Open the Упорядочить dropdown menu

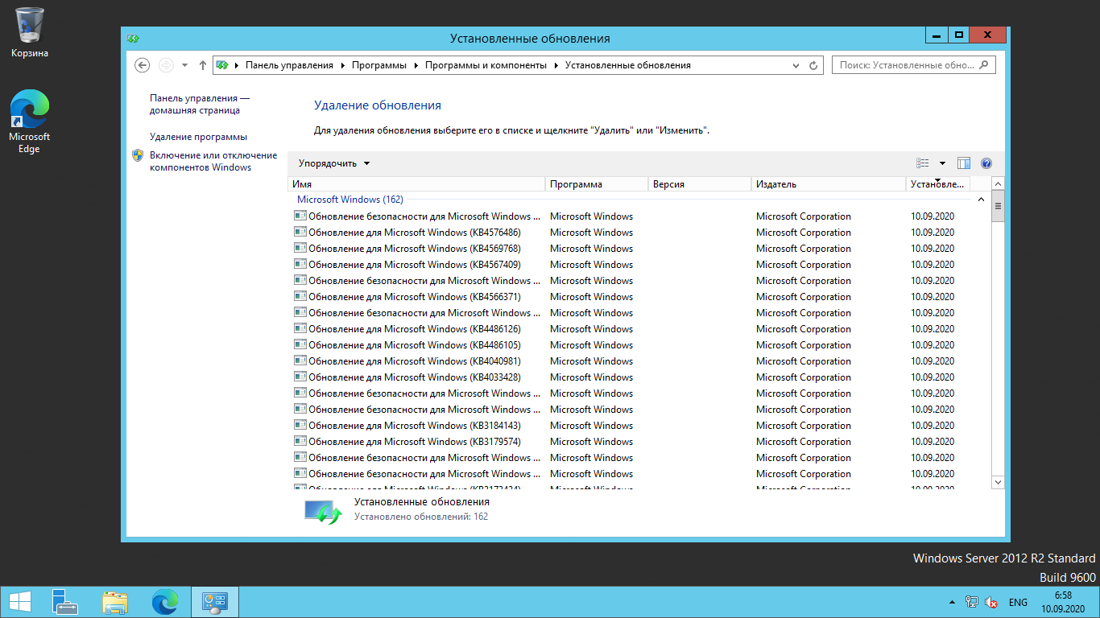coord(334,163)
